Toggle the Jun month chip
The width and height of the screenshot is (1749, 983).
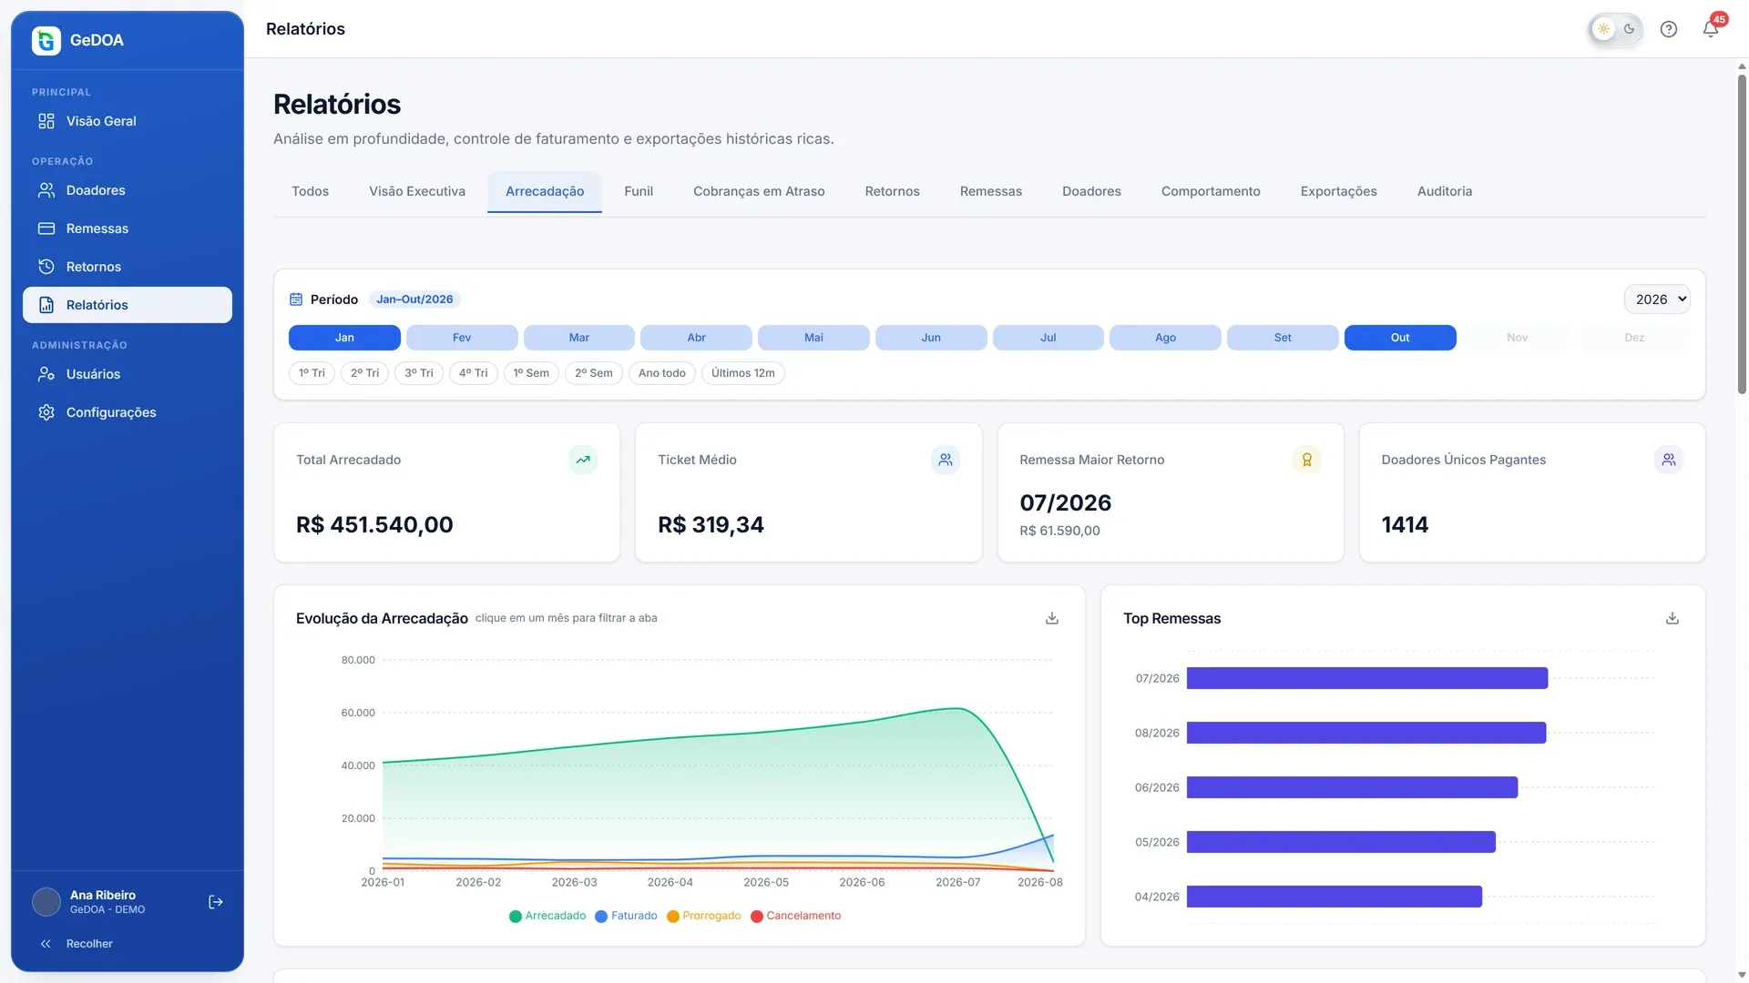click(x=931, y=338)
